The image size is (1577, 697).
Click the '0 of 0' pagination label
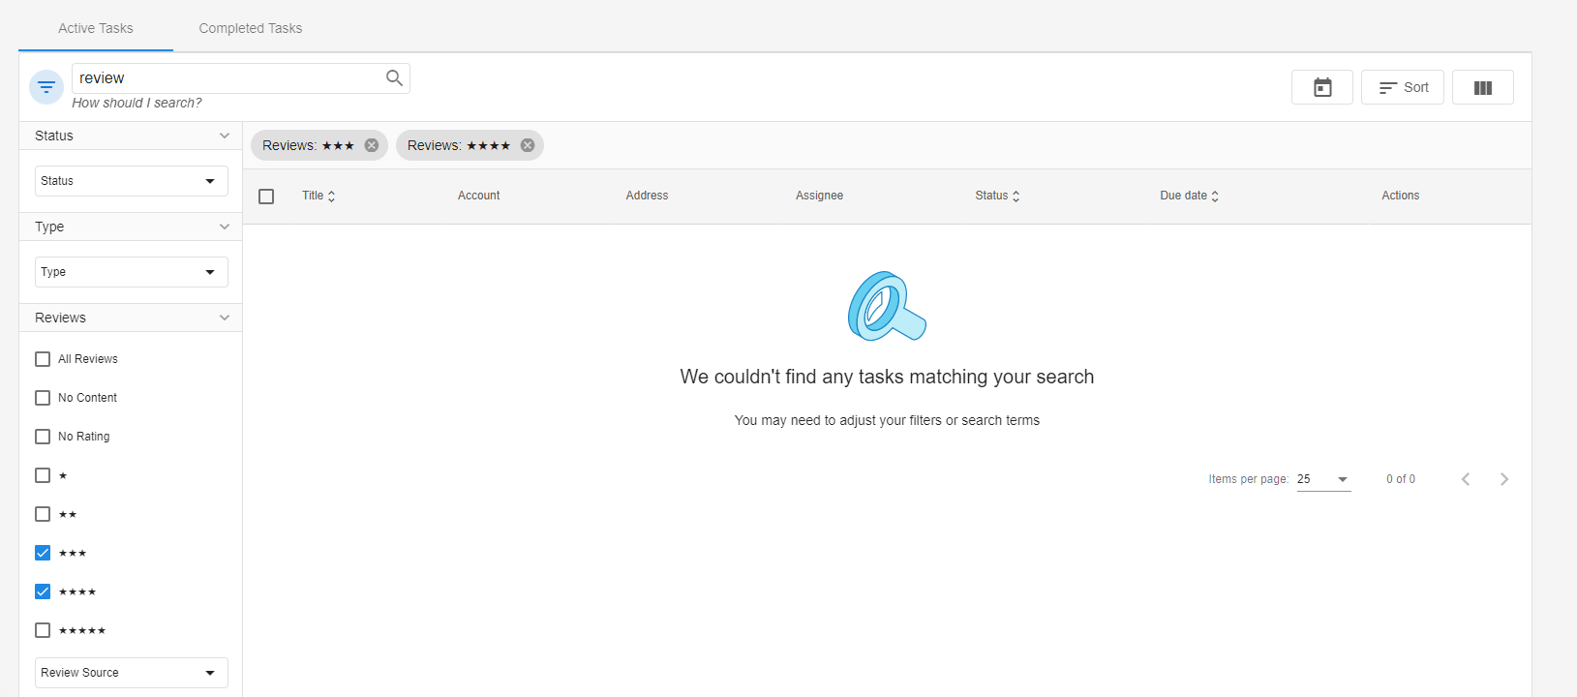pos(1400,479)
